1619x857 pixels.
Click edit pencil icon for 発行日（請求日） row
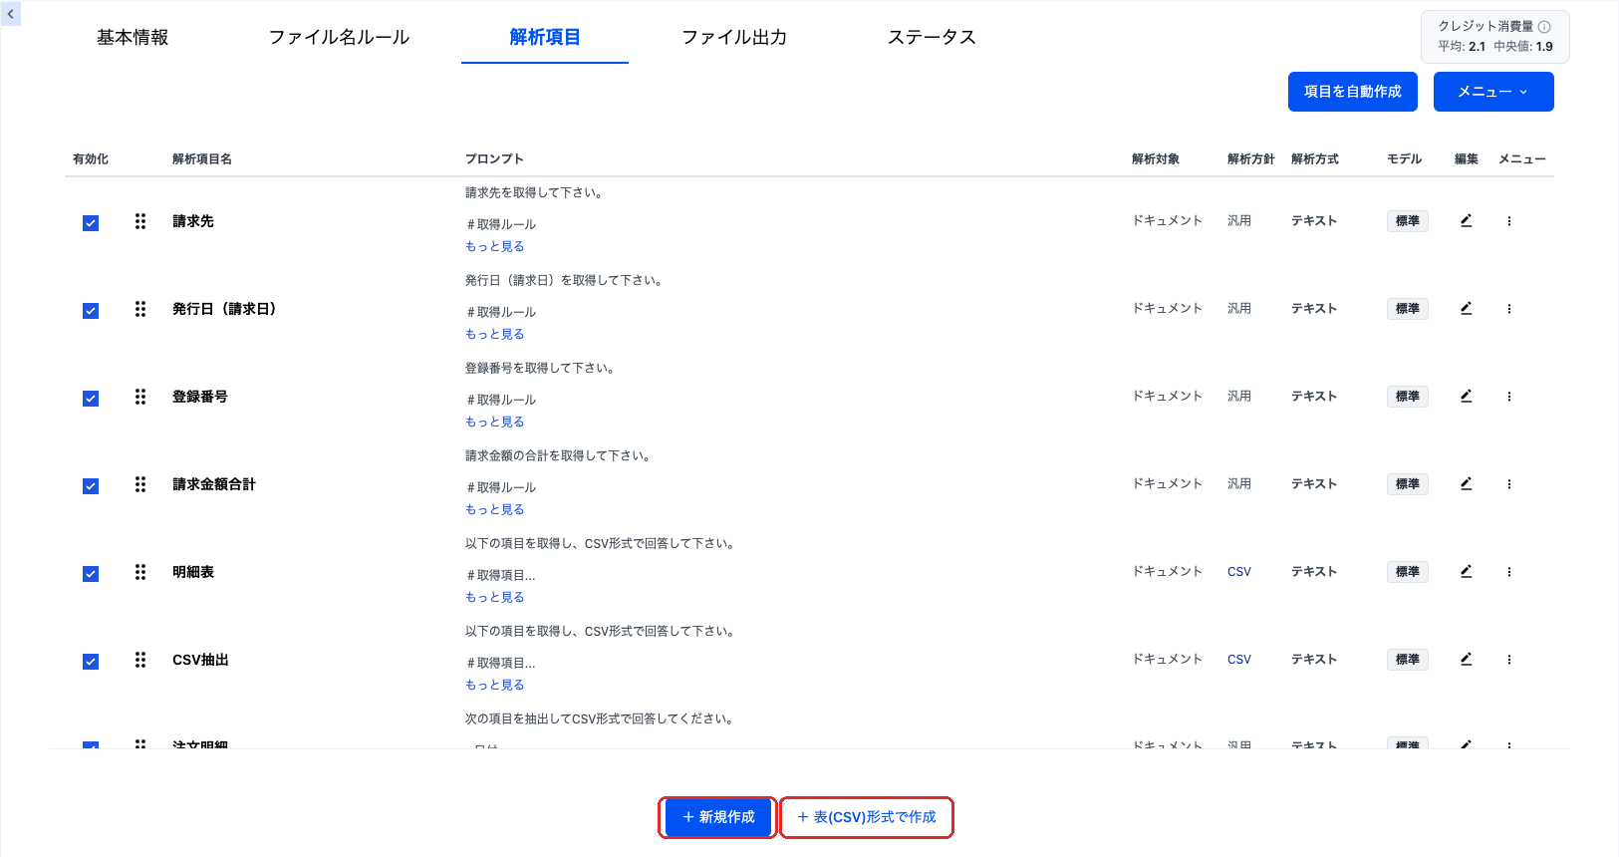coord(1466,309)
